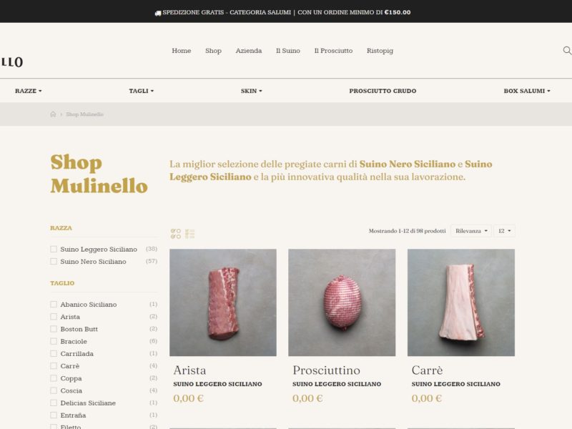Go to home via breadcrumb house icon
This screenshot has height=429, width=572.
(53, 114)
